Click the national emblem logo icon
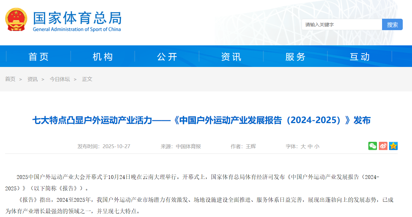The height and width of the screenshot is (217, 412). [x=16, y=20]
